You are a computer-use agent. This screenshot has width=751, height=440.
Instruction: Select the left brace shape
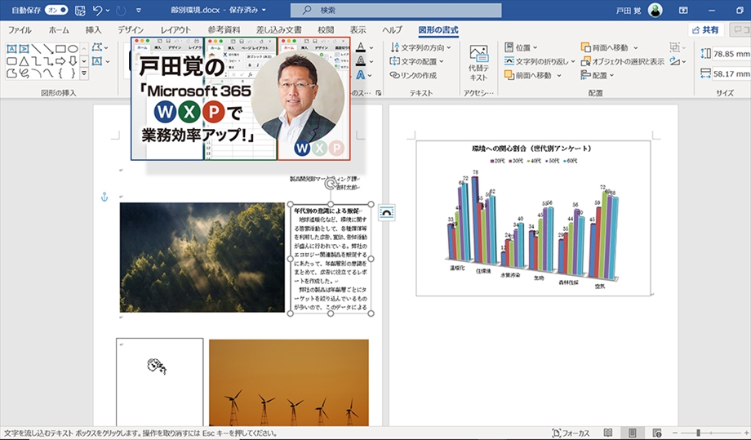tap(60, 73)
